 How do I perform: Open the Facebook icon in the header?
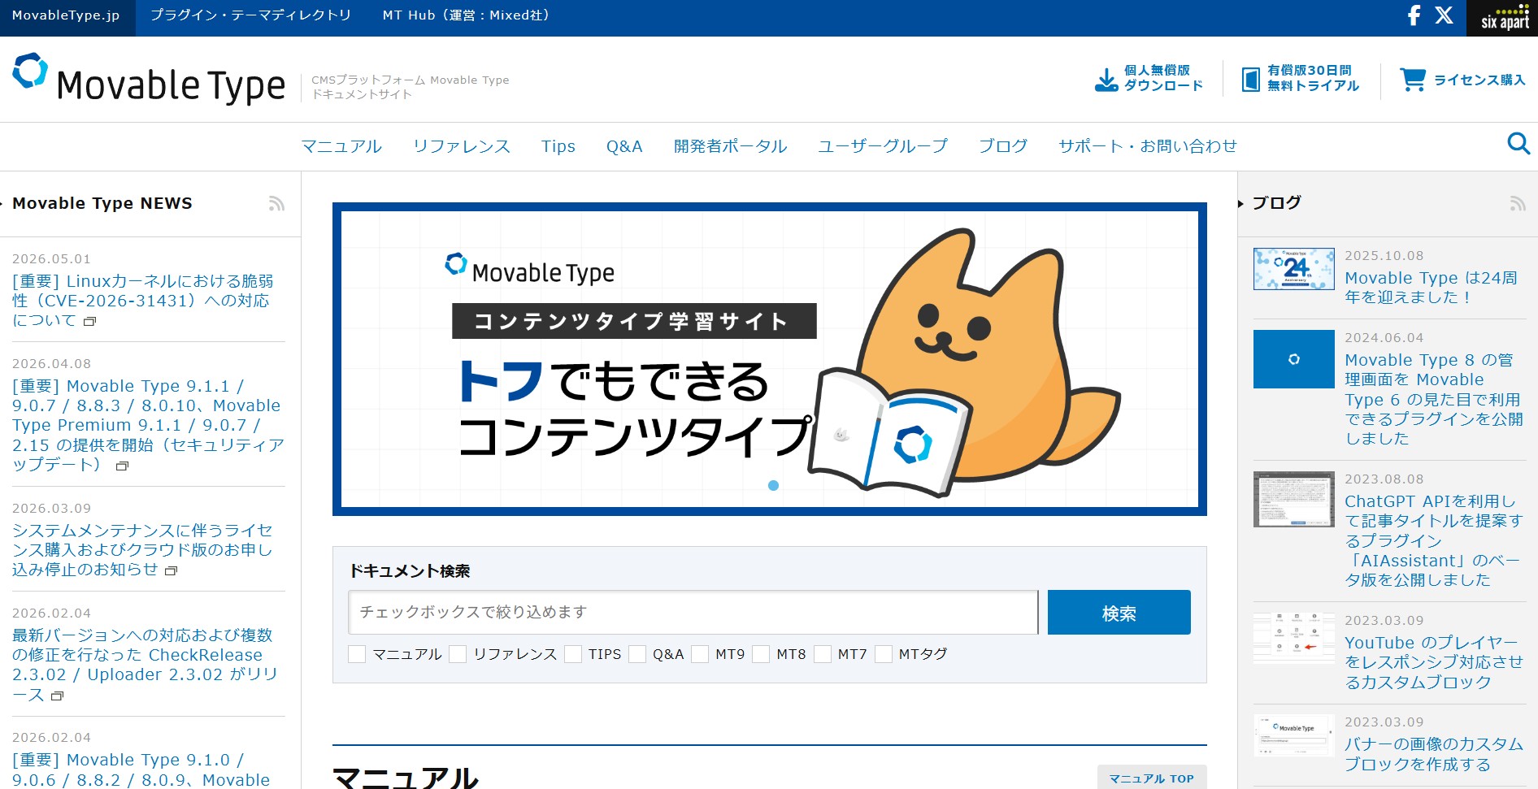1414,15
